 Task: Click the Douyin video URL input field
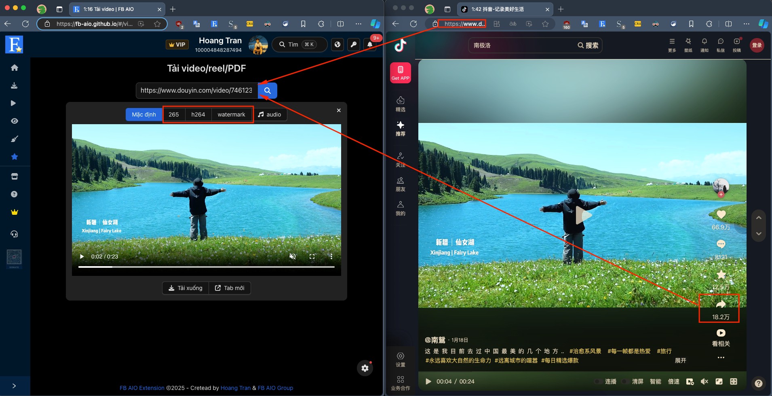tap(196, 91)
